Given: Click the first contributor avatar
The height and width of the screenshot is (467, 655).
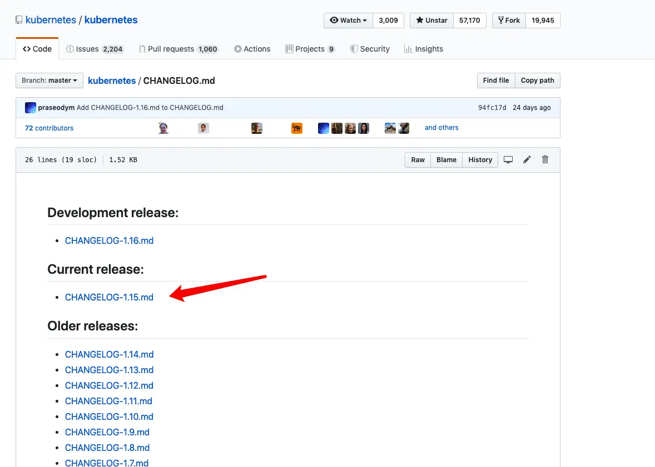Looking at the screenshot, I should pos(163,128).
